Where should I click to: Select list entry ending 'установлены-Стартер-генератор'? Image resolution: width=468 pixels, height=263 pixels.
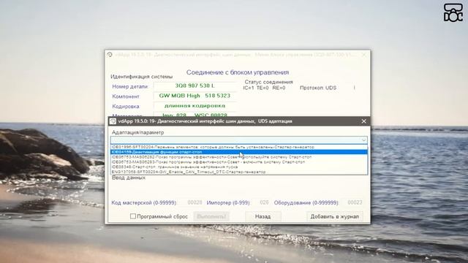(x=239, y=147)
